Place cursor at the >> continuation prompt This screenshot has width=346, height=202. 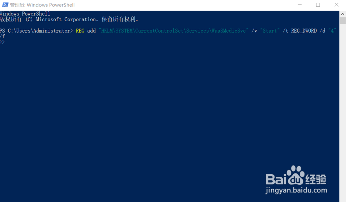(2, 42)
